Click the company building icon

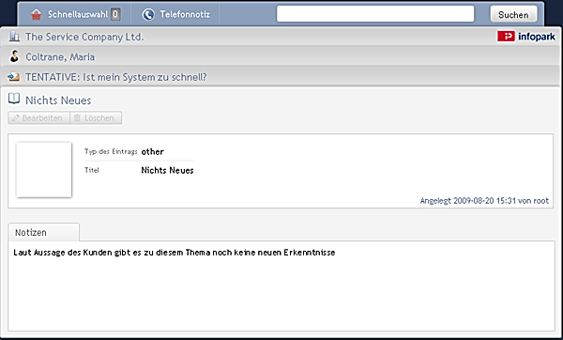(x=14, y=37)
